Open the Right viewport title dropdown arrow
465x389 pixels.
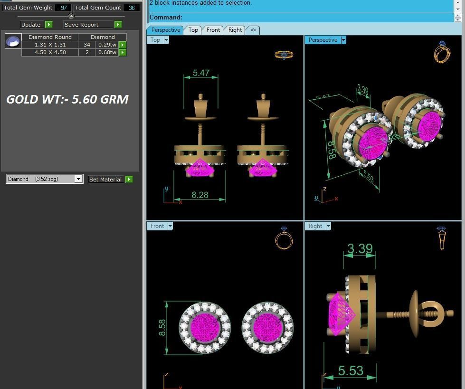(x=328, y=226)
